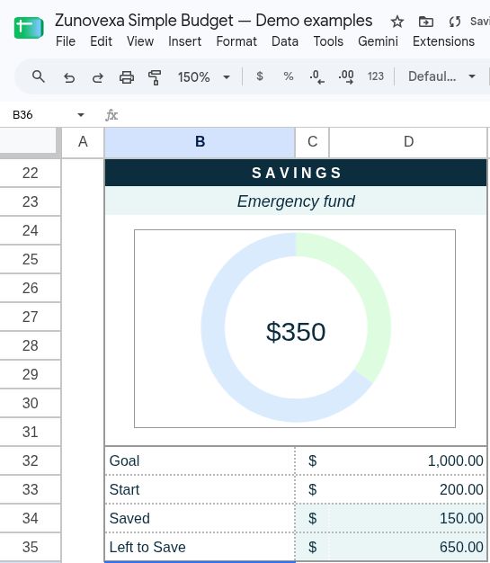490x563 pixels.
Task: Click the document title to rename
Action: tap(214, 21)
